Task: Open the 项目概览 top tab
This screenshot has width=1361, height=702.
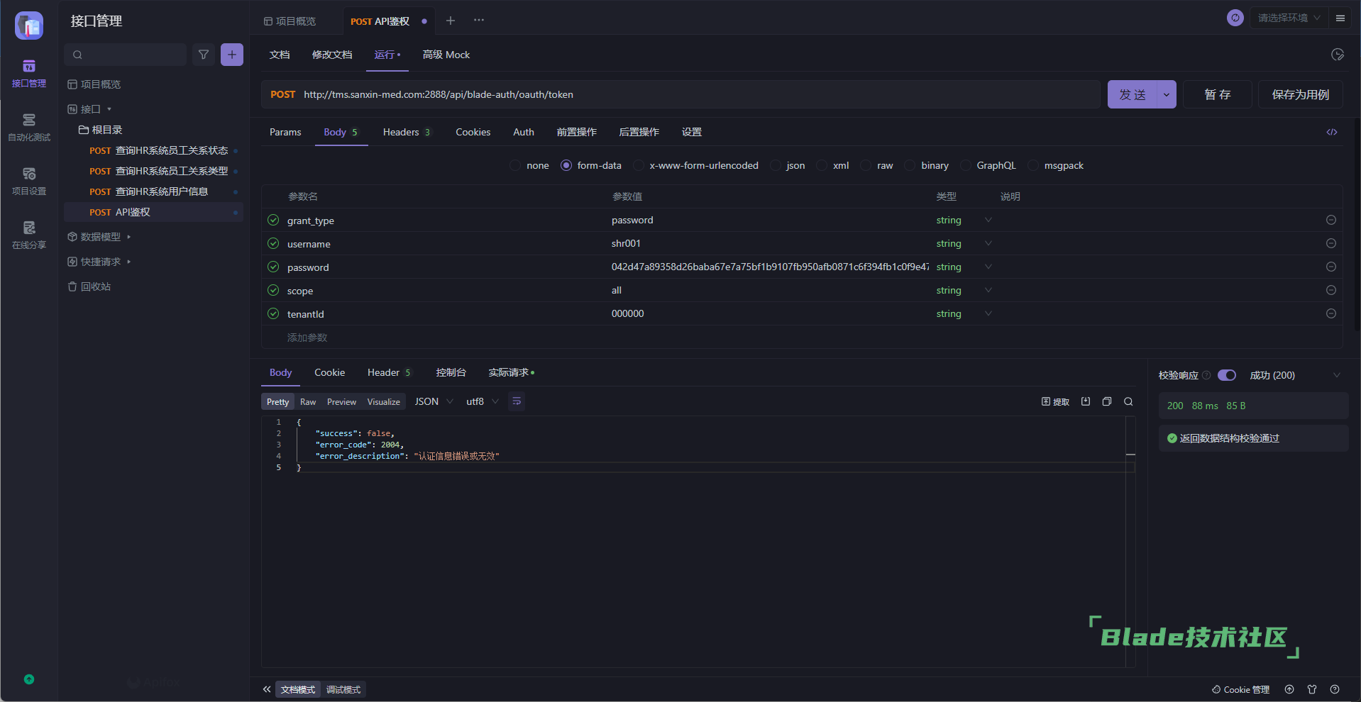Action: pyautogui.click(x=290, y=21)
